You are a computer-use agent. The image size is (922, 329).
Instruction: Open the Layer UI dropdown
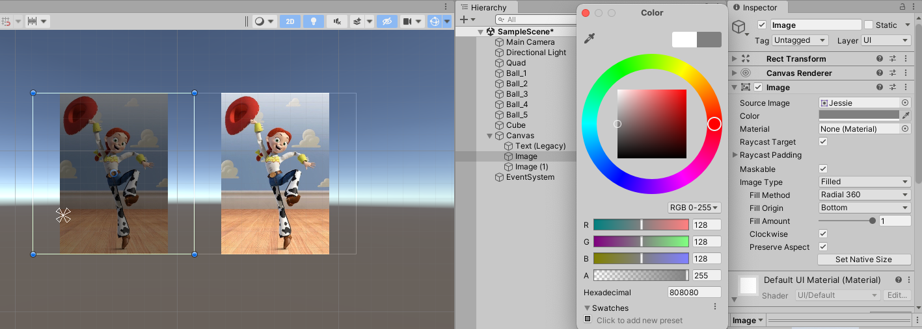[886, 40]
